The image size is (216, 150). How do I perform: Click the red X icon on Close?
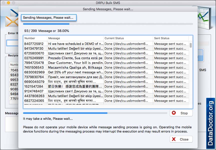(174, 139)
